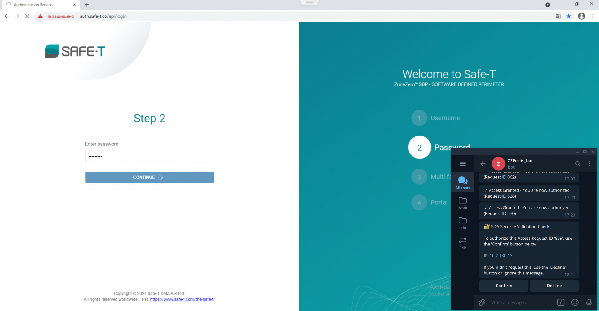Click the Enter password field
Viewport: 599px width, 311px height.
(149, 157)
